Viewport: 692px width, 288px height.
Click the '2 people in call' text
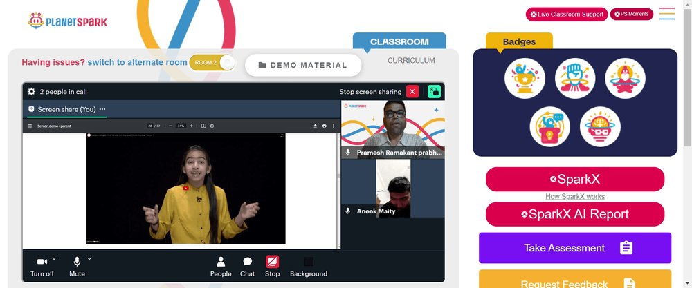click(x=63, y=92)
